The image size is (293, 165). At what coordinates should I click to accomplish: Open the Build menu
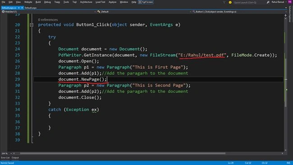coord(38,2)
